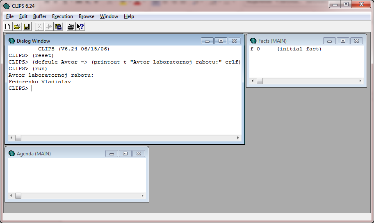374x223 pixels.
Task: Click the CLIPS application icon in title bar
Action: click(x=7, y=6)
